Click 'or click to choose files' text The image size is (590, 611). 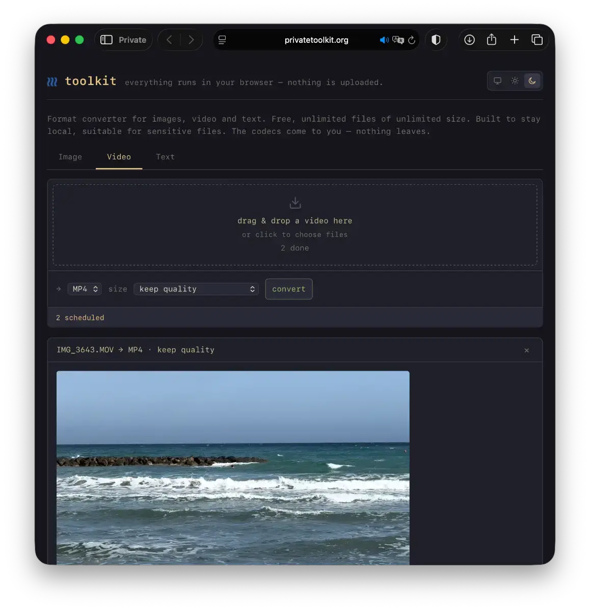(x=295, y=235)
